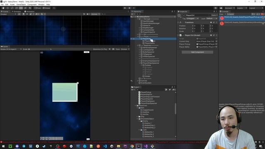Toggle Player Ctrl script enabled checkbox
This screenshot has height=149, width=265.
[183, 35]
